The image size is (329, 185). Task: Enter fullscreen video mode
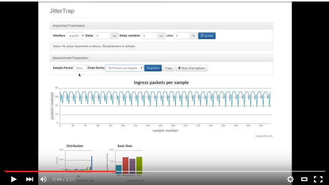(x=318, y=179)
